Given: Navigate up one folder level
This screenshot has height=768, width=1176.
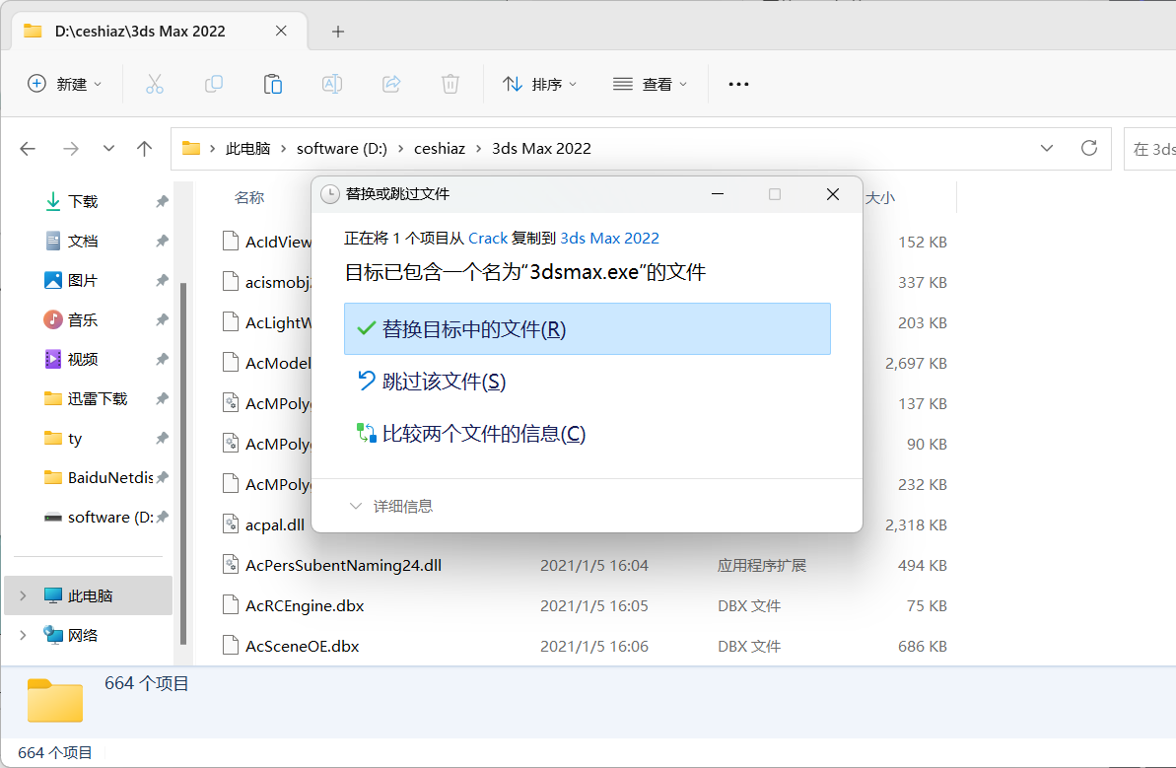Looking at the screenshot, I should click(x=144, y=148).
